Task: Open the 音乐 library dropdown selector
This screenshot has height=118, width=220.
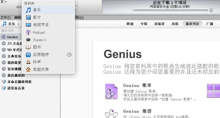Action: (11, 24)
